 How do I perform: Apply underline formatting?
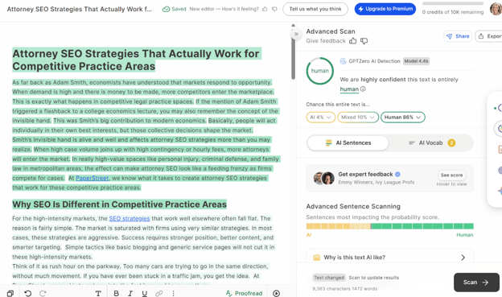tap(144, 293)
